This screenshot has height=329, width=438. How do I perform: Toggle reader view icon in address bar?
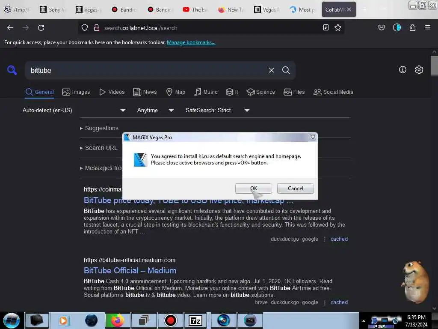[326, 27]
